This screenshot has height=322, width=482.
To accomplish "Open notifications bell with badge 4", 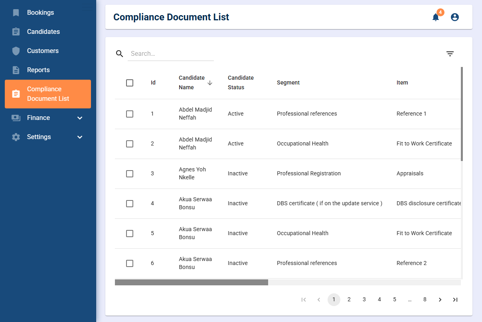I will [436, 17].
